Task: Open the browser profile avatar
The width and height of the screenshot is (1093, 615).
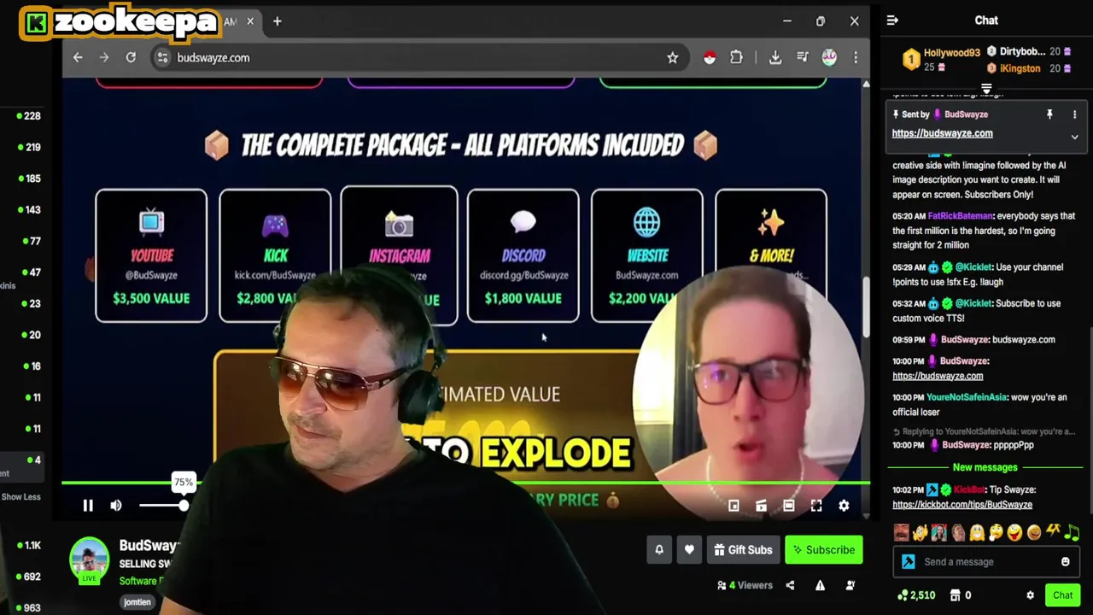Action: pos(829,57)
